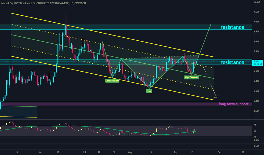
Task: Click the 0.00% lower pane axis label
Action: coord(256,140)
